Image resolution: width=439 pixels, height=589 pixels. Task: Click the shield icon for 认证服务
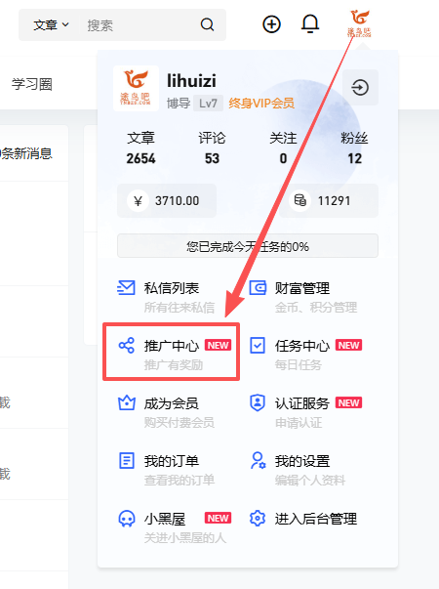(258, 403)
